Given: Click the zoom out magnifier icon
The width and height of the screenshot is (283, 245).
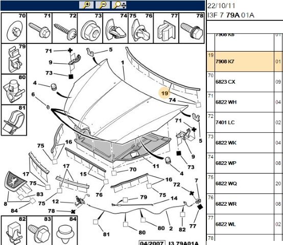Looking at the screenshot, I should tap(103, 5).
